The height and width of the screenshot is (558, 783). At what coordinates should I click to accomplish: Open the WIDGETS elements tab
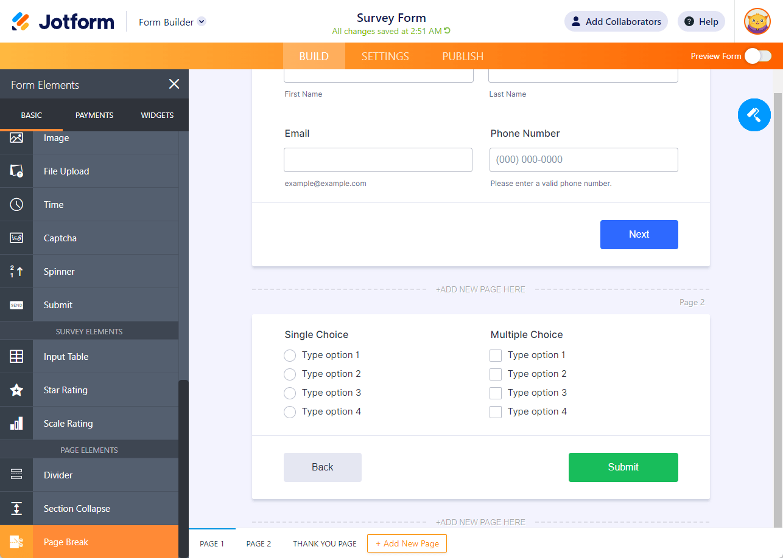157,115
